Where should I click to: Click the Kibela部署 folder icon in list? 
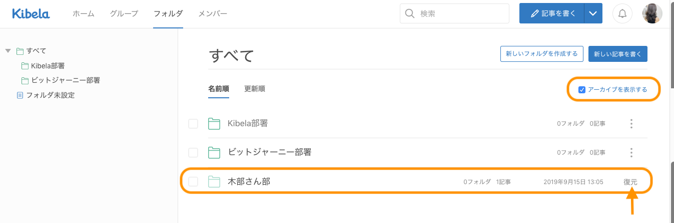pos(214,124)
